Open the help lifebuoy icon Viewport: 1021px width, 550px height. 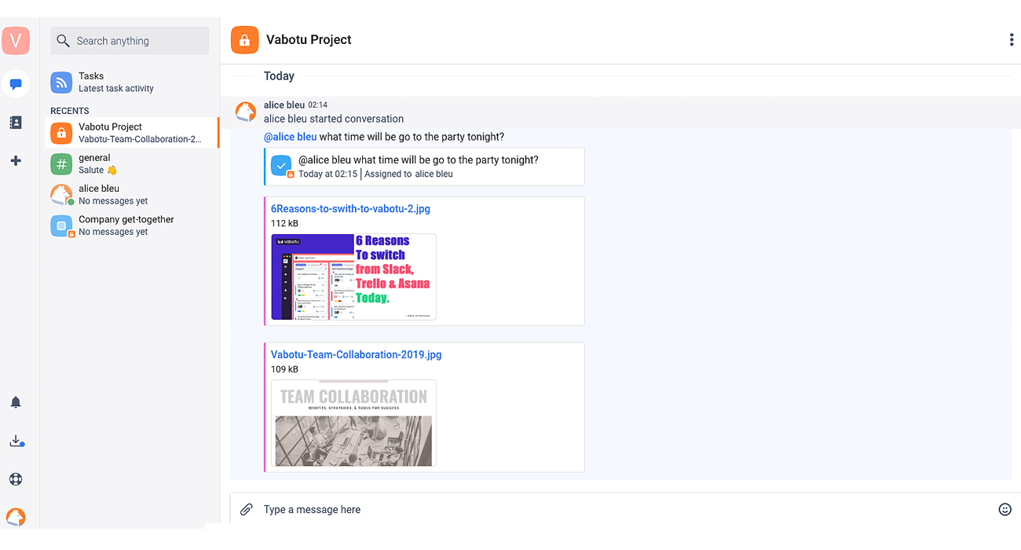click(x=16, y=479)
